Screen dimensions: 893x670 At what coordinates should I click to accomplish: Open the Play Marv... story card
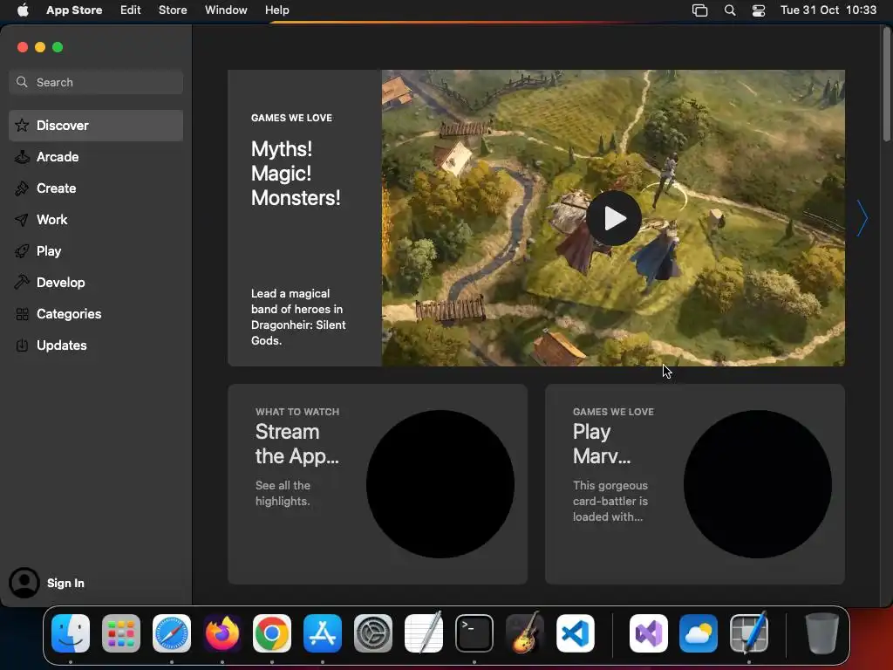pyautogui.click(x=695, y=483)
